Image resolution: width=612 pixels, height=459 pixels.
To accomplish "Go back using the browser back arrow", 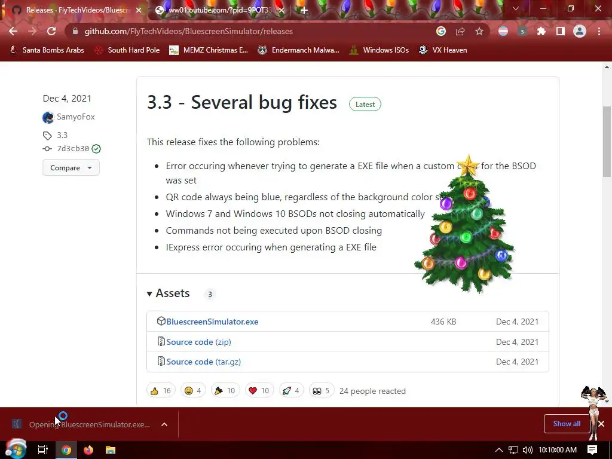I will (x=13, y=31).
